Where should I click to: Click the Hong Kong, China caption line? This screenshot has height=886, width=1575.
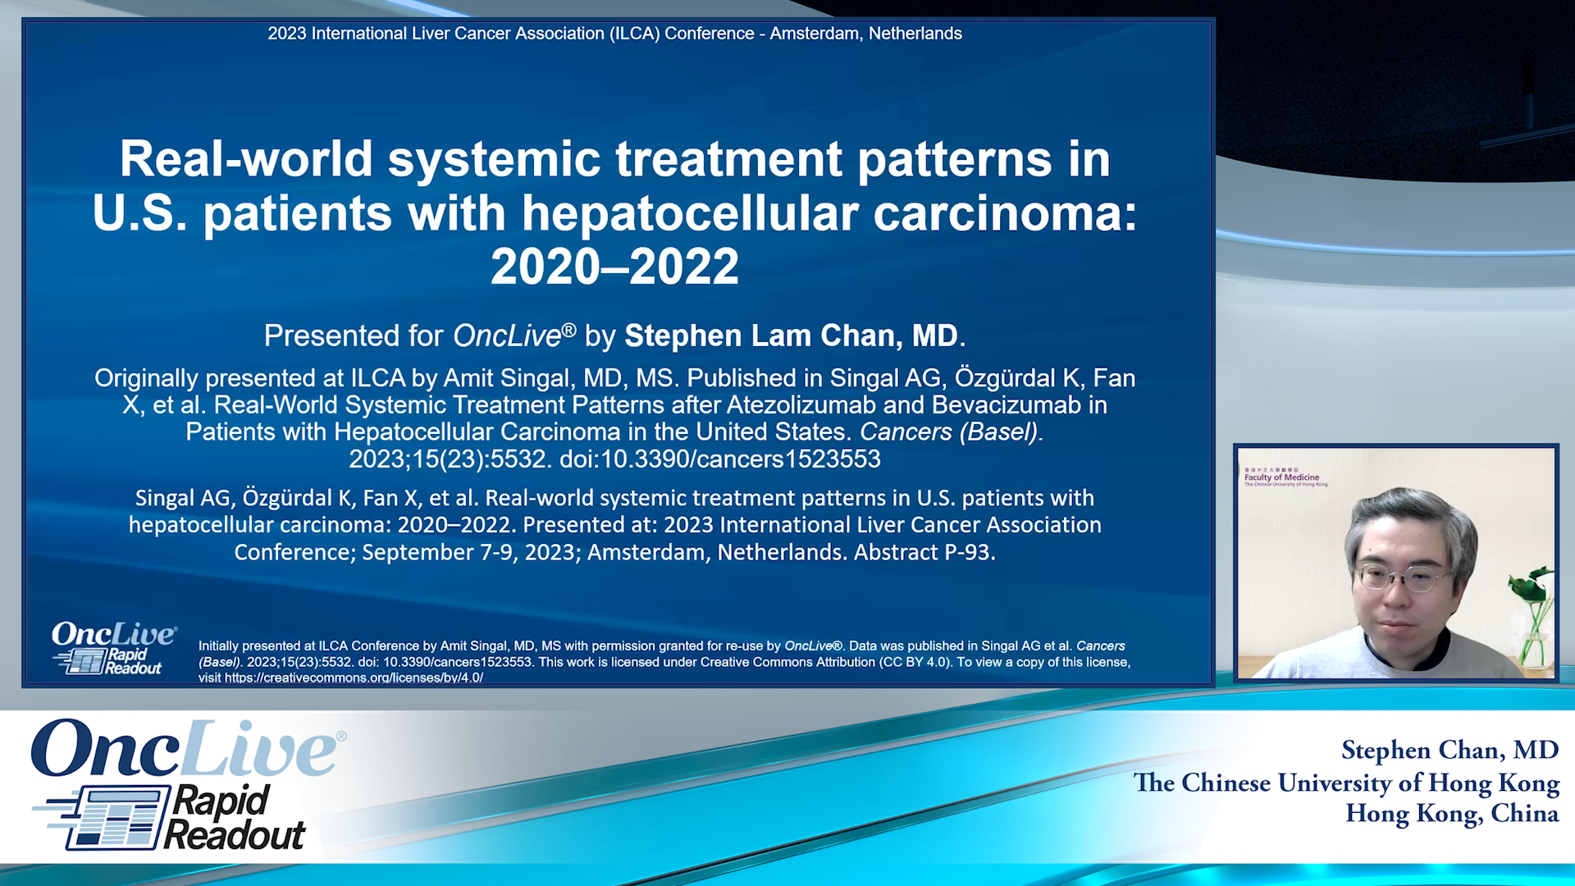pos(1451,814)
